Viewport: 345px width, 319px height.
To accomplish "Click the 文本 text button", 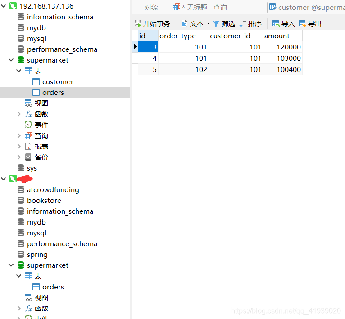I will pos(192,23).
